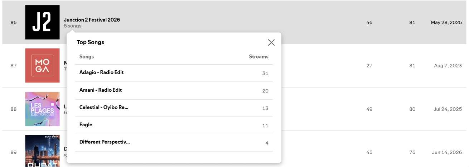The image size is (469, 167).
Task: Open Les Plages Electroniques cover art
Action: (x=42, y=109)
